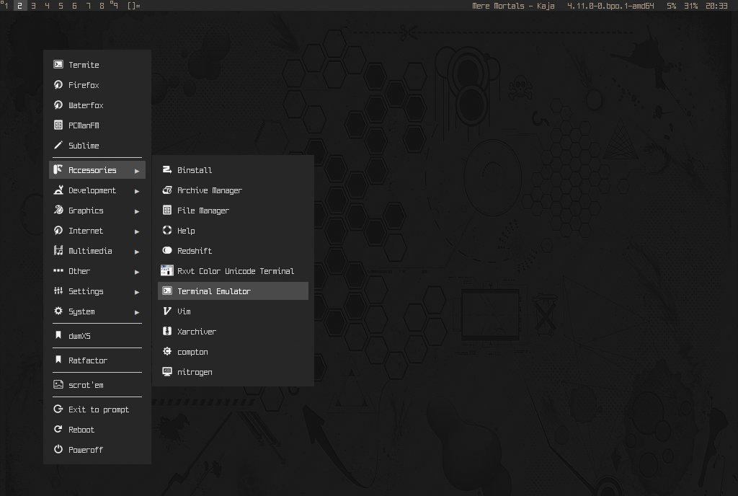This screenshot has width=738, height=496.
Task: Click the Graphics category icon
Action: point(58,211)
